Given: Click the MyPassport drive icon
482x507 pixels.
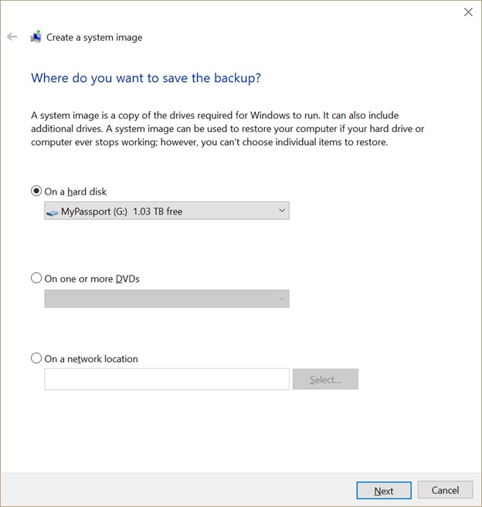Looking at the screenshot, I should pyautogui.click(x=53, y=212).
